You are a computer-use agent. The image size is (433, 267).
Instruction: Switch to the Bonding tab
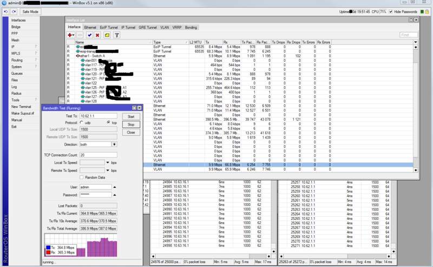191,28
